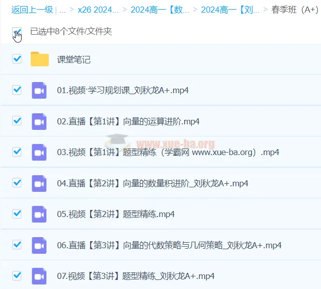Expand the collapsed '...' breadcrumb path
Screen dimensions: 321x289
click(x=62, y=9)
